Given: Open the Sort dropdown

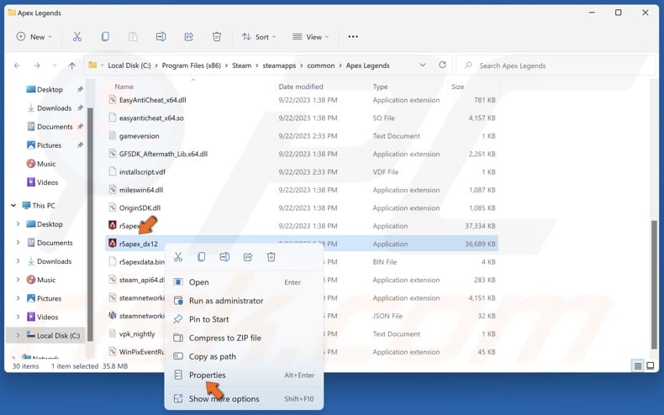Looking at the screenshot, I should [259, 37].
